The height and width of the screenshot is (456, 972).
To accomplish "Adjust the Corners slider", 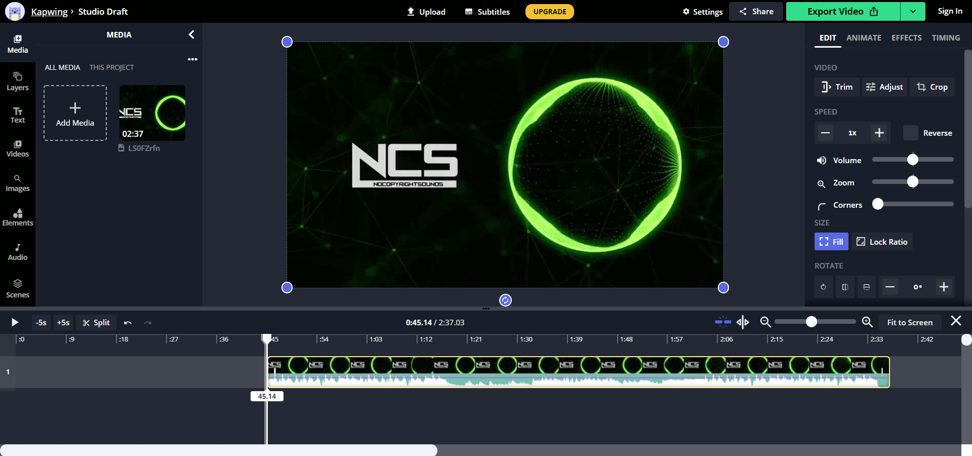I will [x=913, y=204].
